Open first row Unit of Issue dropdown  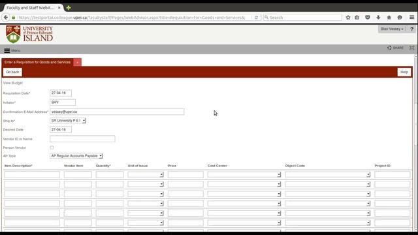click(146, 174)
